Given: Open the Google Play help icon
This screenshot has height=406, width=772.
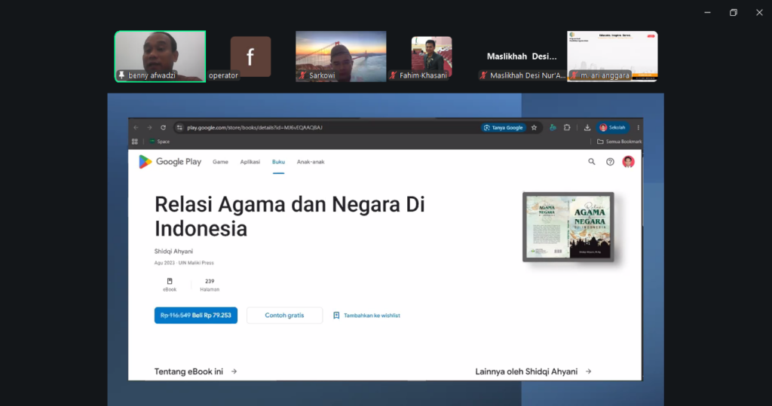Looking at the screenshot, I should 610,161.
